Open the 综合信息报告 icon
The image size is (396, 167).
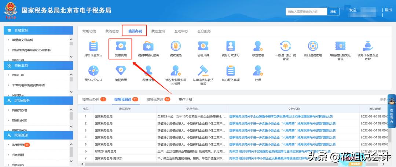93,46
